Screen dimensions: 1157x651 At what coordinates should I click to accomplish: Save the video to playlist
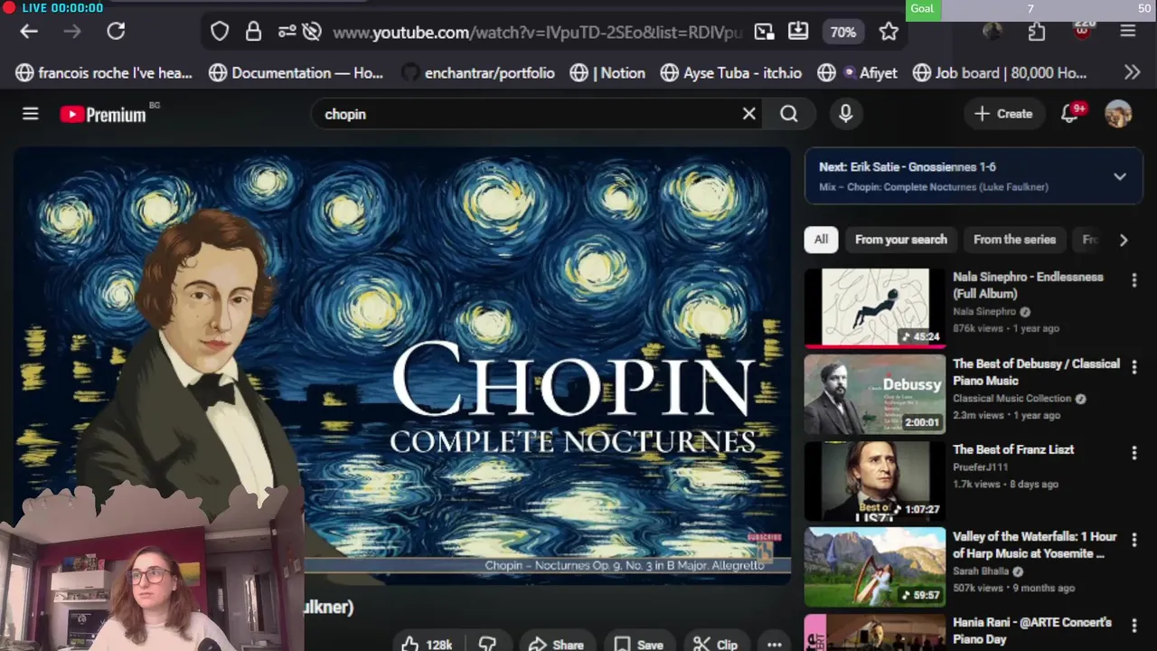click(x=638, y=644)
